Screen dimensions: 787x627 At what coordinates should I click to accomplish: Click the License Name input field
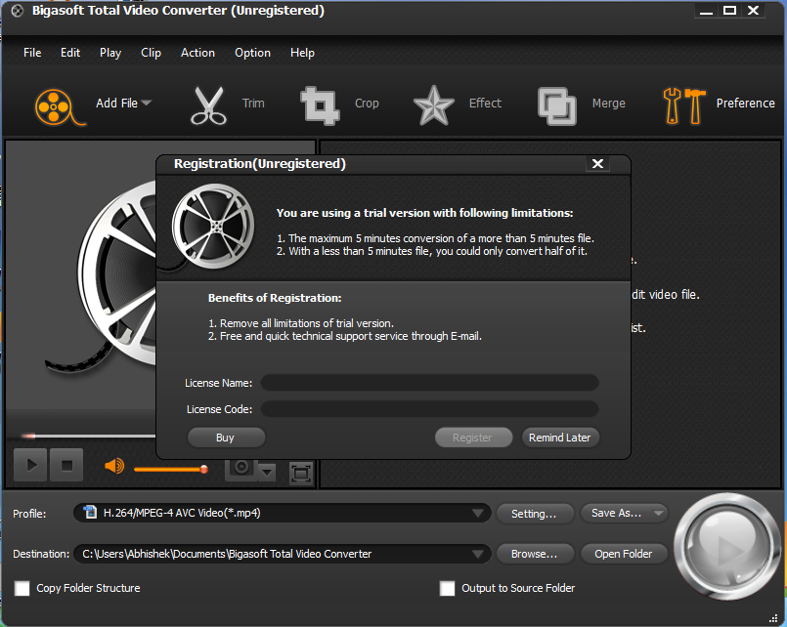(429, 383)
